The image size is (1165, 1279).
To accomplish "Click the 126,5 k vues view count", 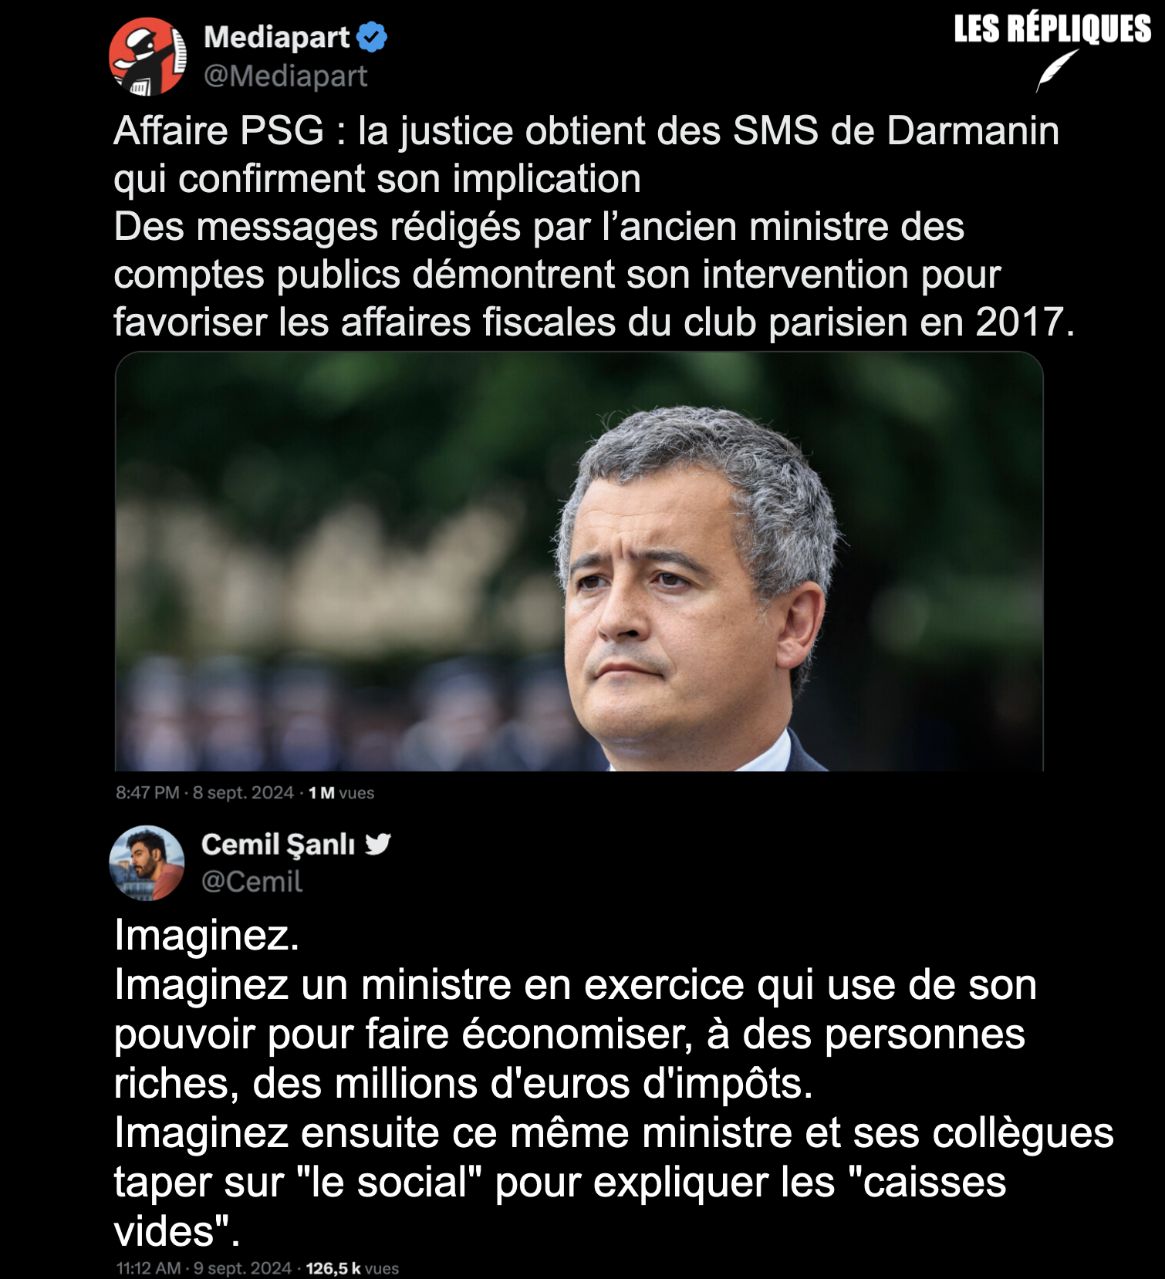I will 353,1268.
